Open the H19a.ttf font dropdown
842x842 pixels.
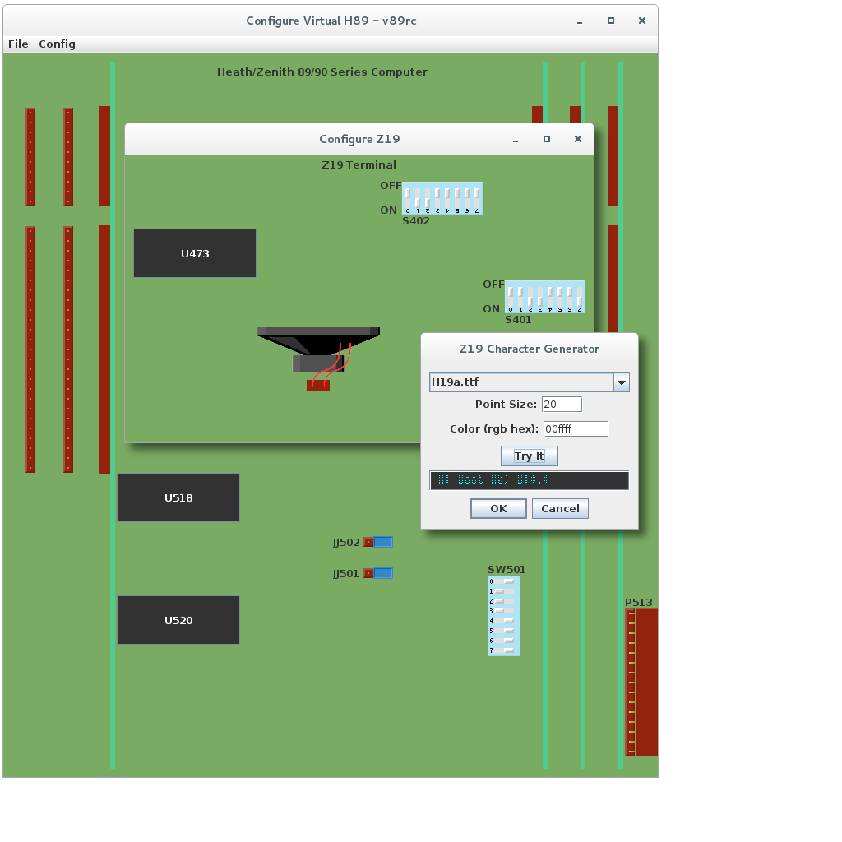coord(622,382)
